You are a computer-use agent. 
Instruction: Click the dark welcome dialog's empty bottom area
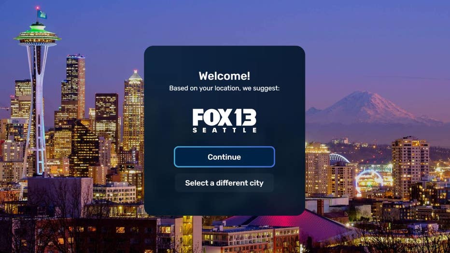tap(225, 204)
